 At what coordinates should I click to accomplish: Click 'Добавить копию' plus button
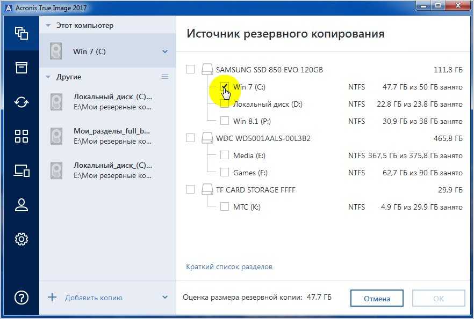[x=52, y=298]
